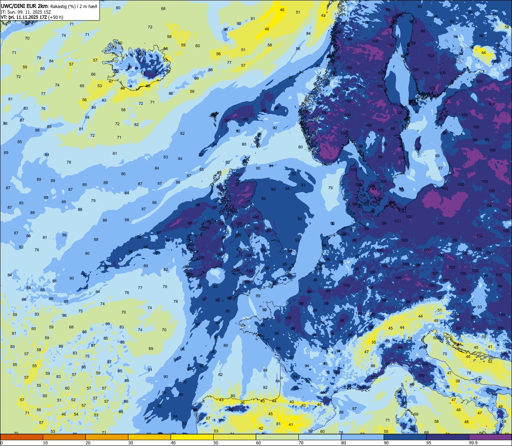Pick the 95–99.9 navy legend swatch
This screenshot has width=512, height=446.
point(448,437)
